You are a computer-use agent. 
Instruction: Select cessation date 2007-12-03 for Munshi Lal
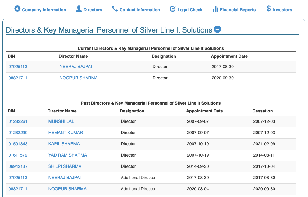click(264, 121)
